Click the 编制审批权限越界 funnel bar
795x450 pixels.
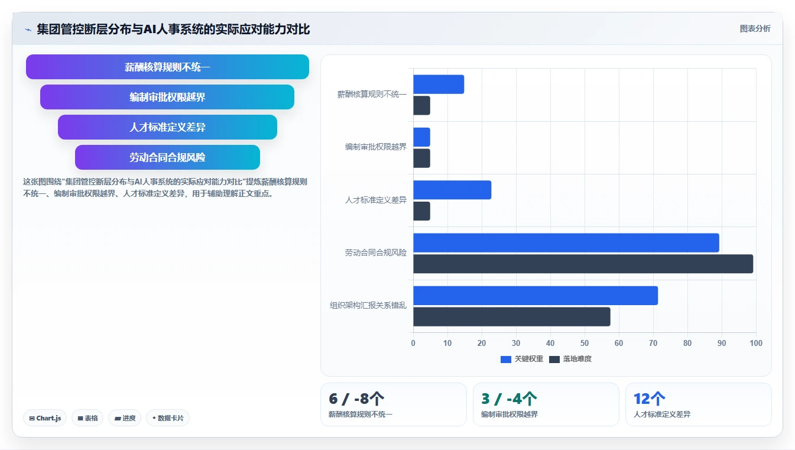click(x=167, y=97)
